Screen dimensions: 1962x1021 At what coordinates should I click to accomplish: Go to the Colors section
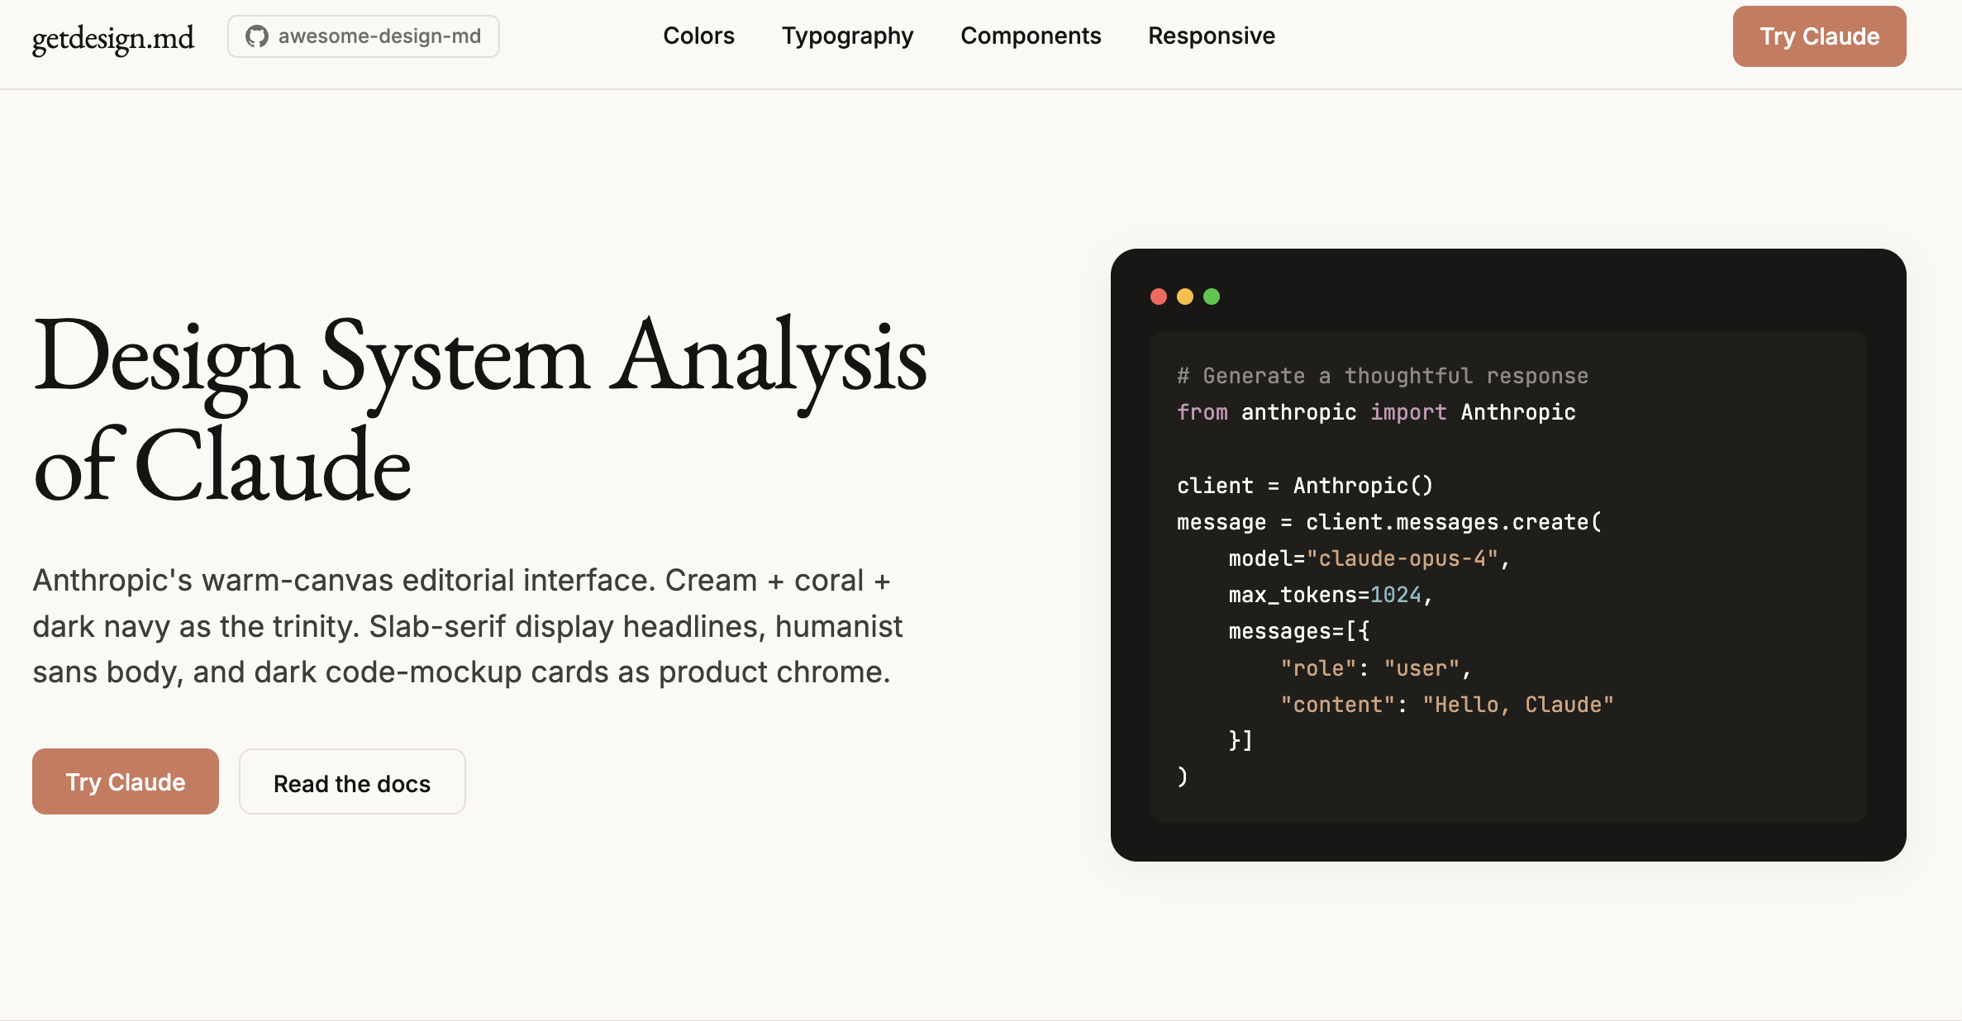[698, 36]
